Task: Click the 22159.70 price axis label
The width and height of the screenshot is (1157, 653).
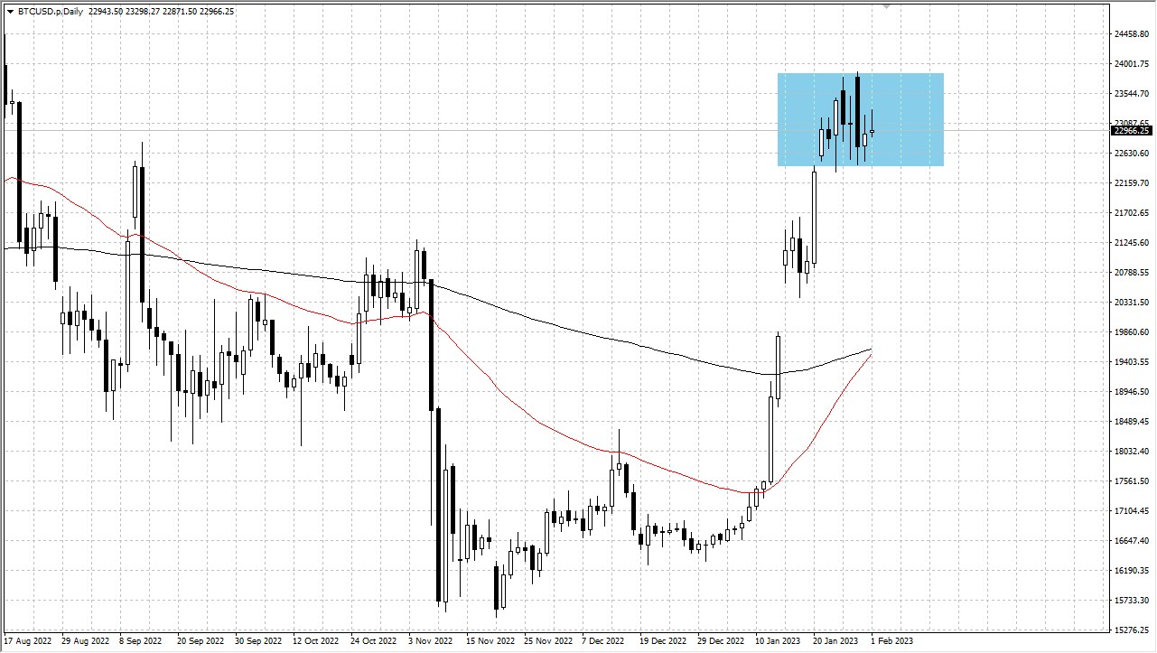Action: [1132, 183]
